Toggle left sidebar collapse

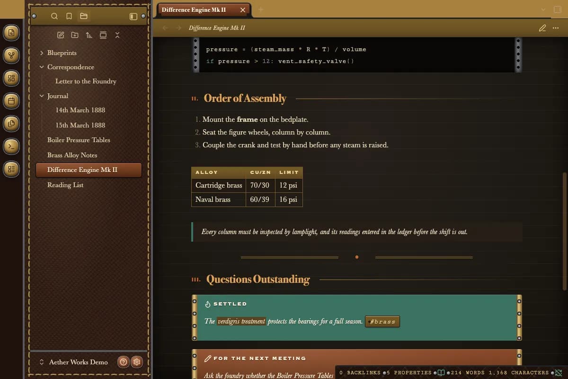(x=133, y=16)
